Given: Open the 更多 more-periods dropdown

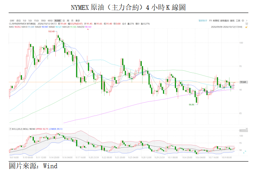Looking at the screenshot, I should (77, 21).
